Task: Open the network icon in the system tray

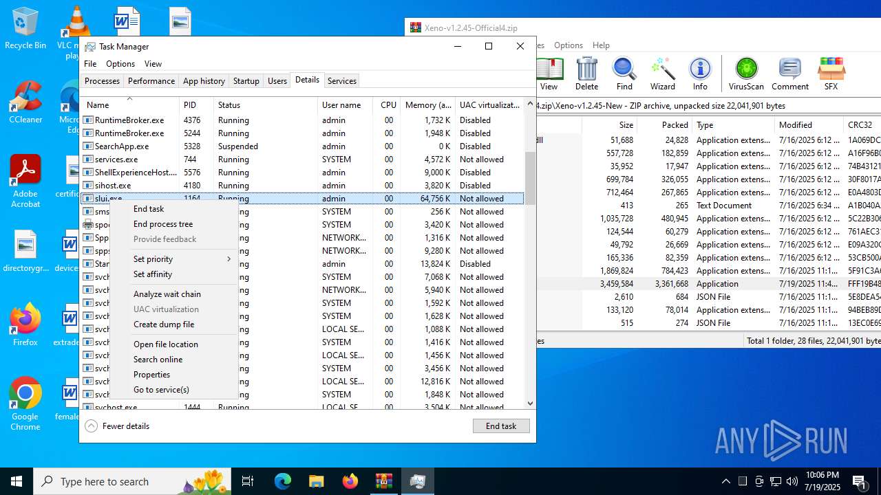Action: (x=776, y=481)
